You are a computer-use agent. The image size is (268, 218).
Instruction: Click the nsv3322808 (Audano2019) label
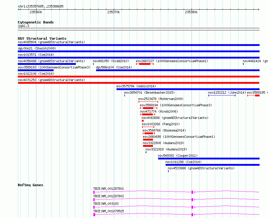(164, 143)
